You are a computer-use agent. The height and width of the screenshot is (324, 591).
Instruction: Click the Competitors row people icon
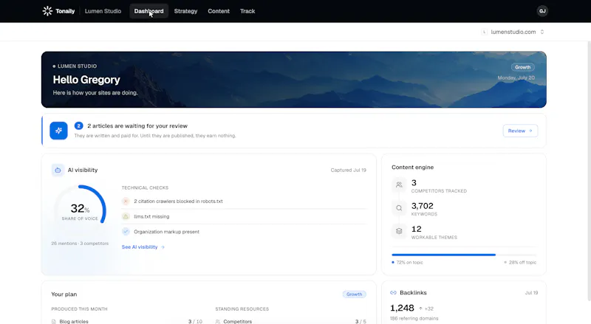(x=217, y=321)
